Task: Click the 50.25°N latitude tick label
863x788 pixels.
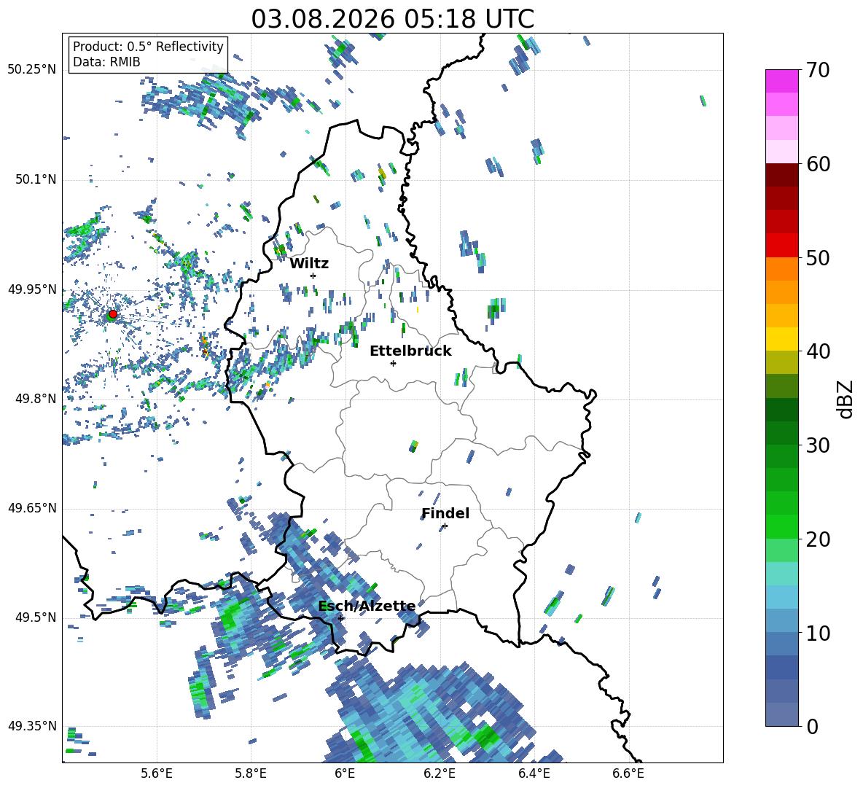Action: click(32, 70)
